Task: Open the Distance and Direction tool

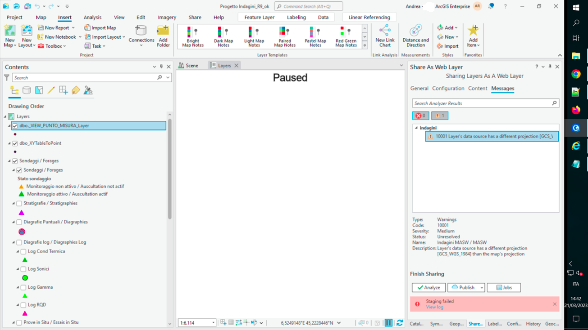Action: click(x=415, y=36)
